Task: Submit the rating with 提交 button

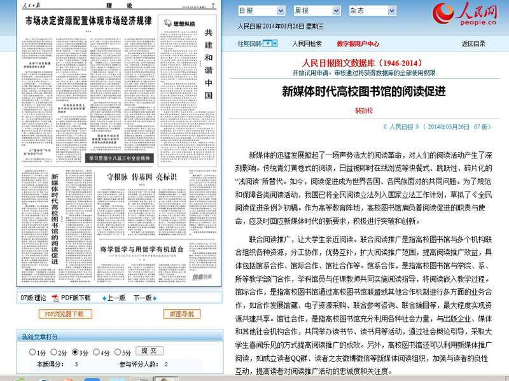Action: [x=150, y=351]
